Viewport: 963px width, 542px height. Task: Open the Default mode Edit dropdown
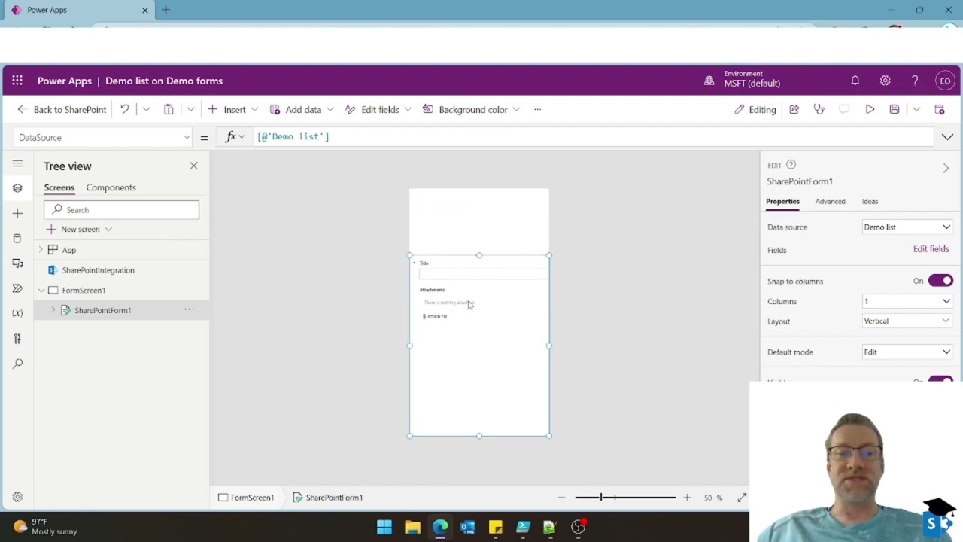point(907,352)
